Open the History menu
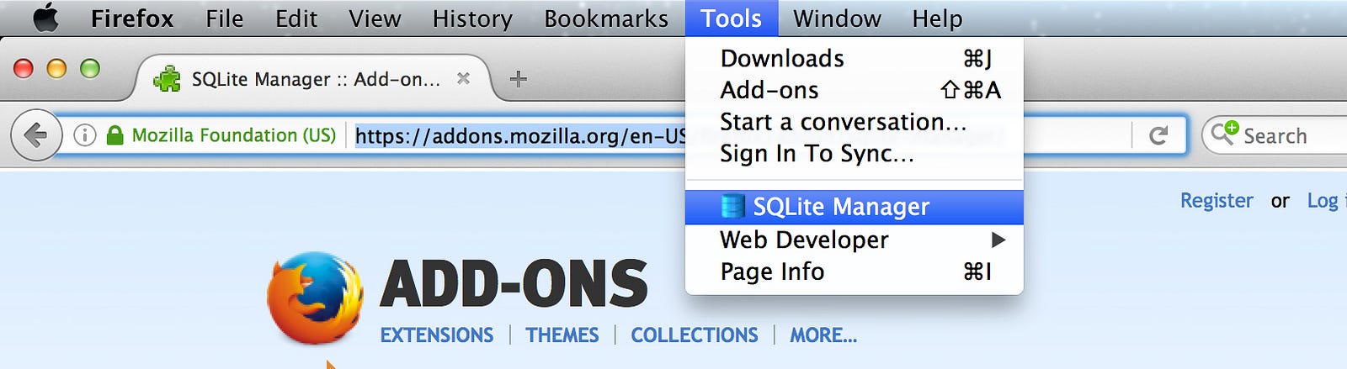1347x369 pixels. [x=472, y=18]
